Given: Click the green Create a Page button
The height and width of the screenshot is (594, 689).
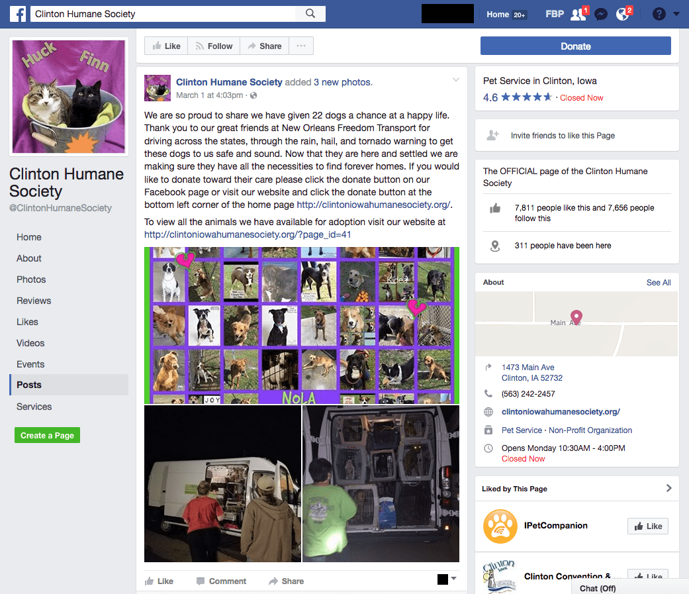Looking at the screenshot, I should pyautogui.click(x=47, y=435).
